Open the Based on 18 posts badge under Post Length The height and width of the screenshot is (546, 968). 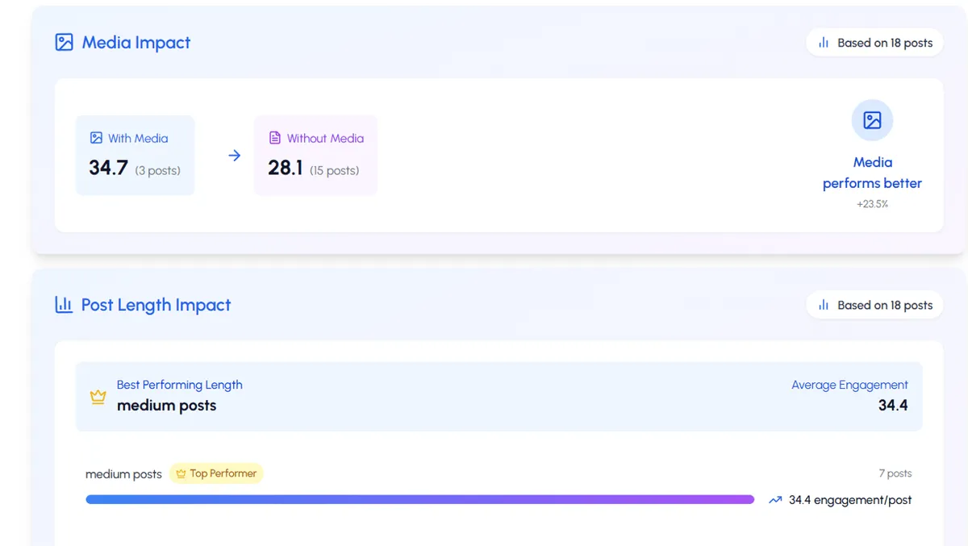874,305
